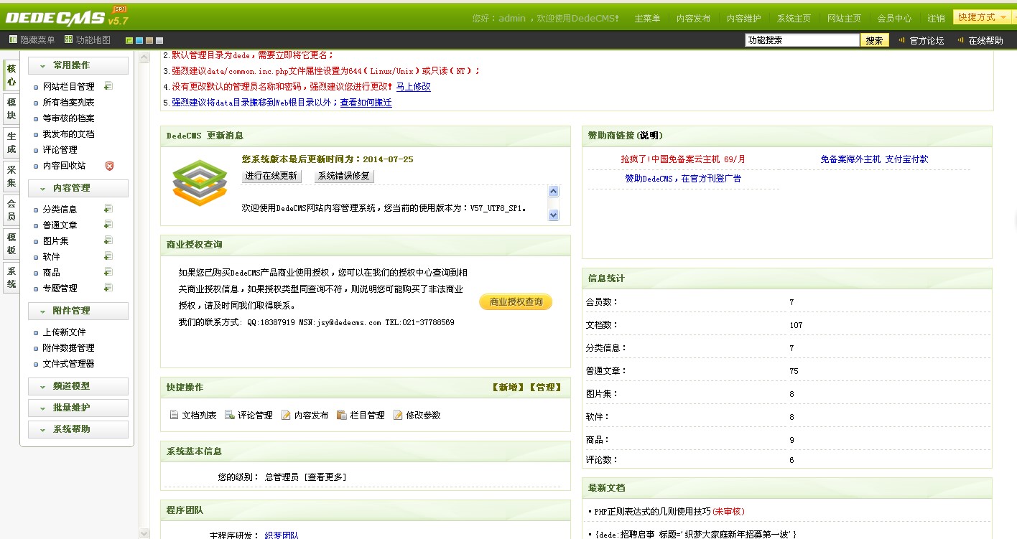Click the DEDECMS v5.7 logo in header

coord(66,16)
